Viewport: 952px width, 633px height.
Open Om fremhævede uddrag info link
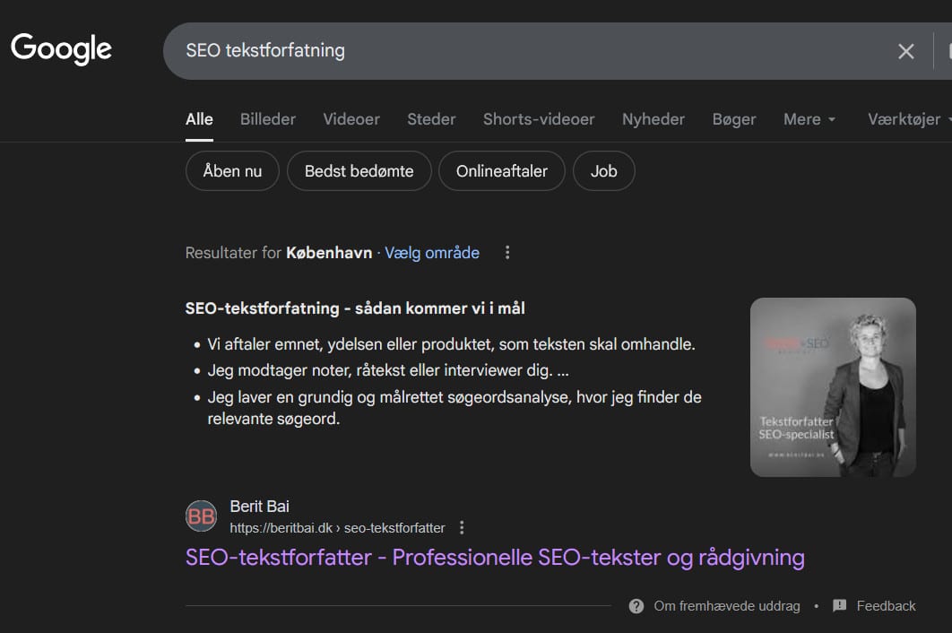coord(727,606)
